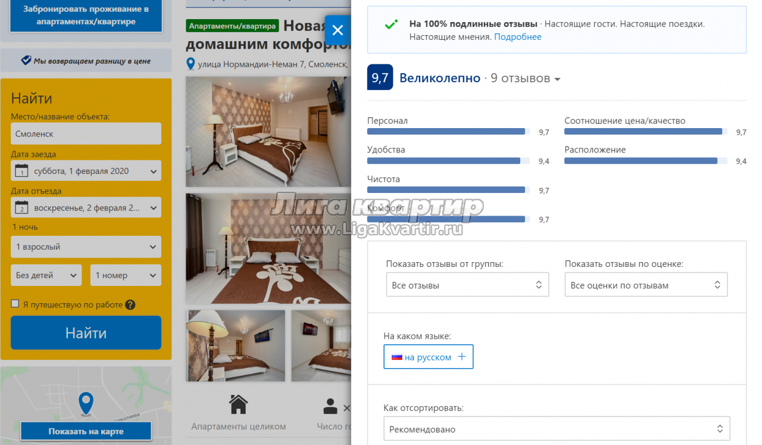Click check-in calendar icon
Image resolution: width=762 pixels, height=445 pixels.
click(x=21, y=171)
